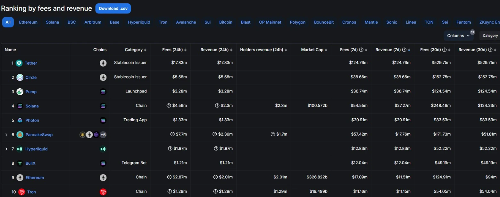Filter by Bitcoin chain tab
500x197 pixels.
click(226, 22)
